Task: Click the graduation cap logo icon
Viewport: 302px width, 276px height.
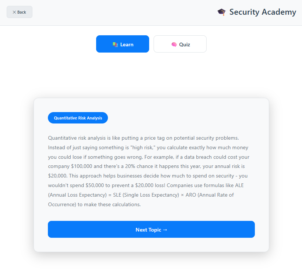Action: [221, 12]
